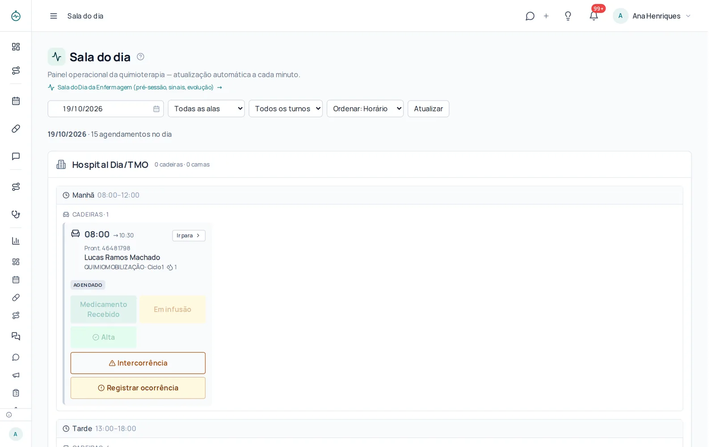The width and height of the screenshot is (715, 447).
Task: Click the help icon beside Sala do dia
Action: coord(140,57)
